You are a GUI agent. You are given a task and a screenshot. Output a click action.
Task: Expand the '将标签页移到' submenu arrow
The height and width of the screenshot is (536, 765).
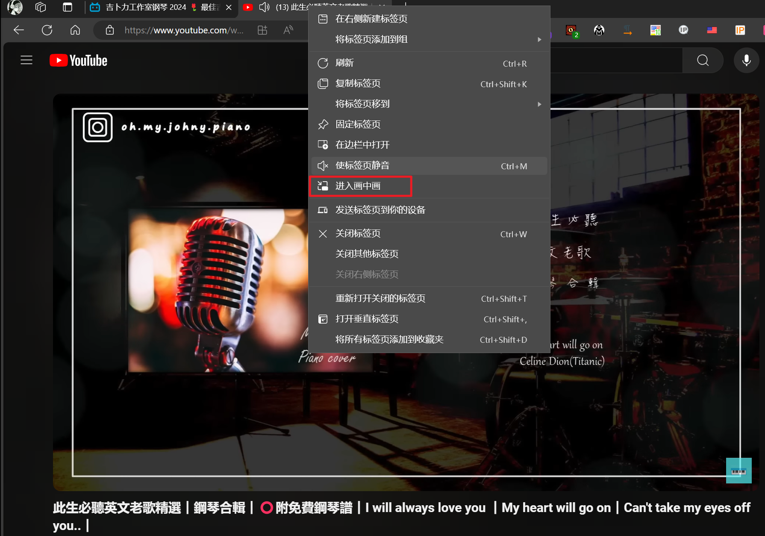(x=539, y=104)
